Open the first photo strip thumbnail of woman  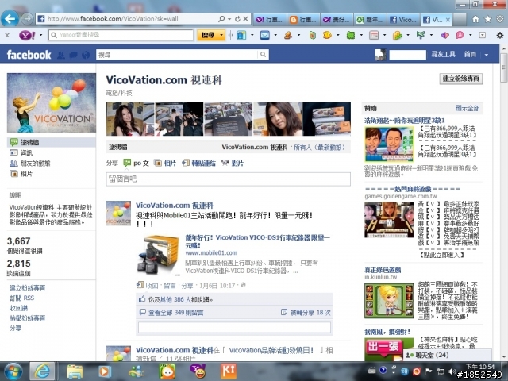click(130, 119)
